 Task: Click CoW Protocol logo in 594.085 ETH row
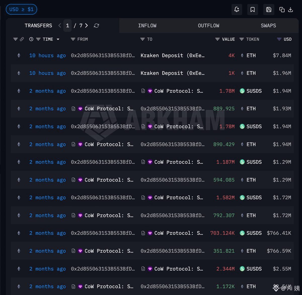tap(80, 180)
